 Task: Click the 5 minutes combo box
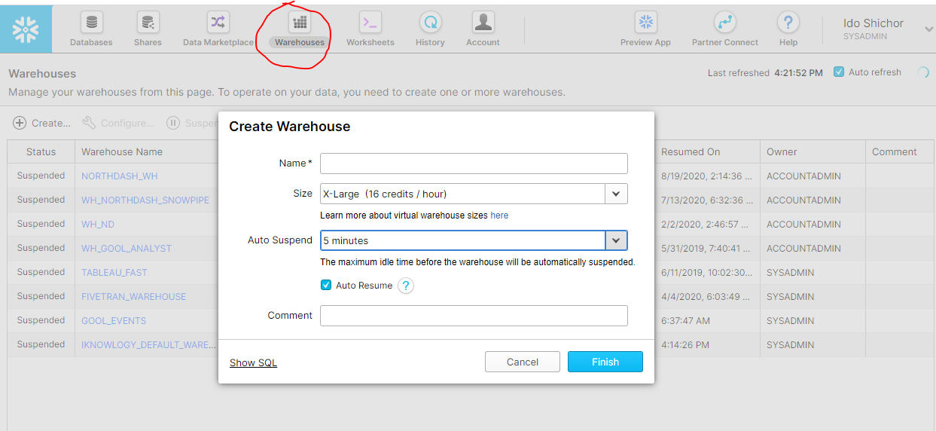(474, 240)
